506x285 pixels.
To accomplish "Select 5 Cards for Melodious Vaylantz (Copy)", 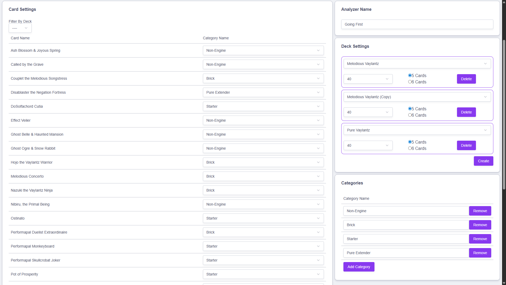I will (x=410, y=109).
